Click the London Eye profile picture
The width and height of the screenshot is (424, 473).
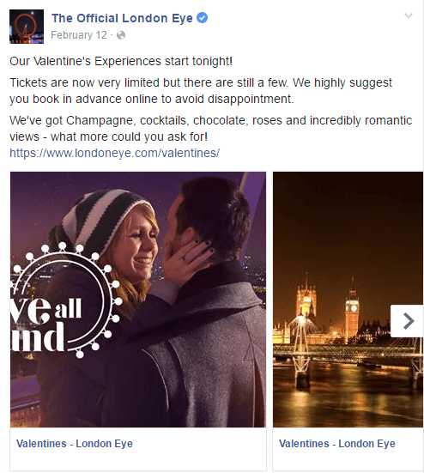[27, 27]
